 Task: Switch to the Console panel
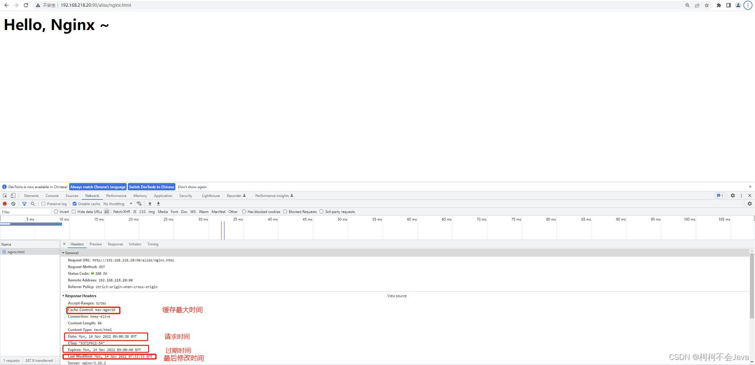[x=52, y=196]
